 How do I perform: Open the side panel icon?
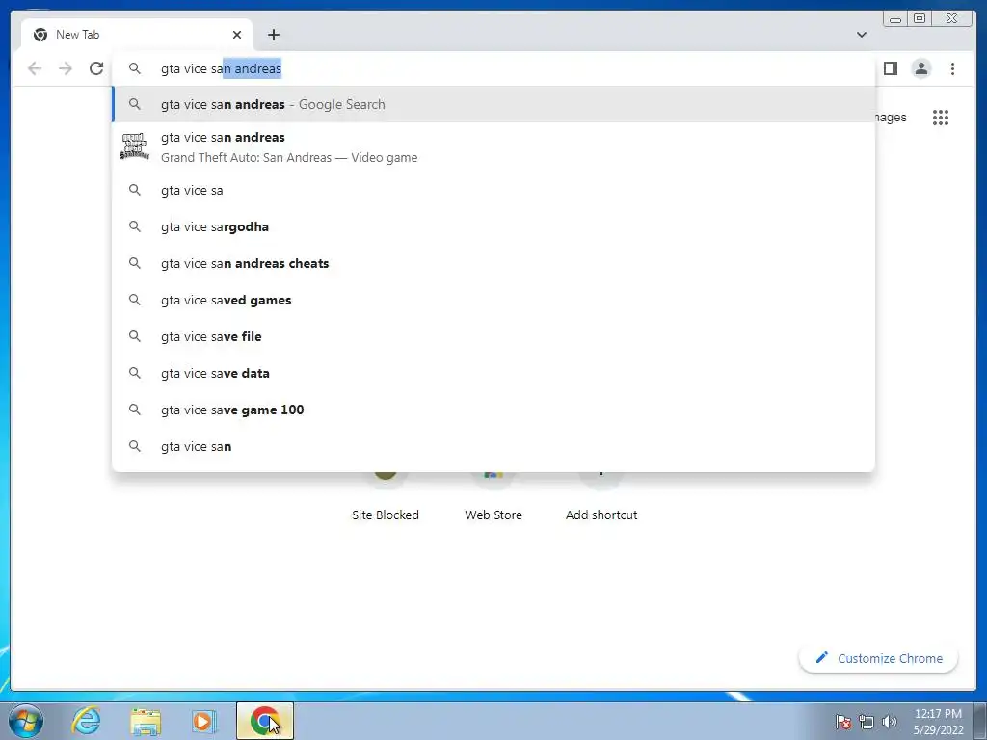pos(890,68)
